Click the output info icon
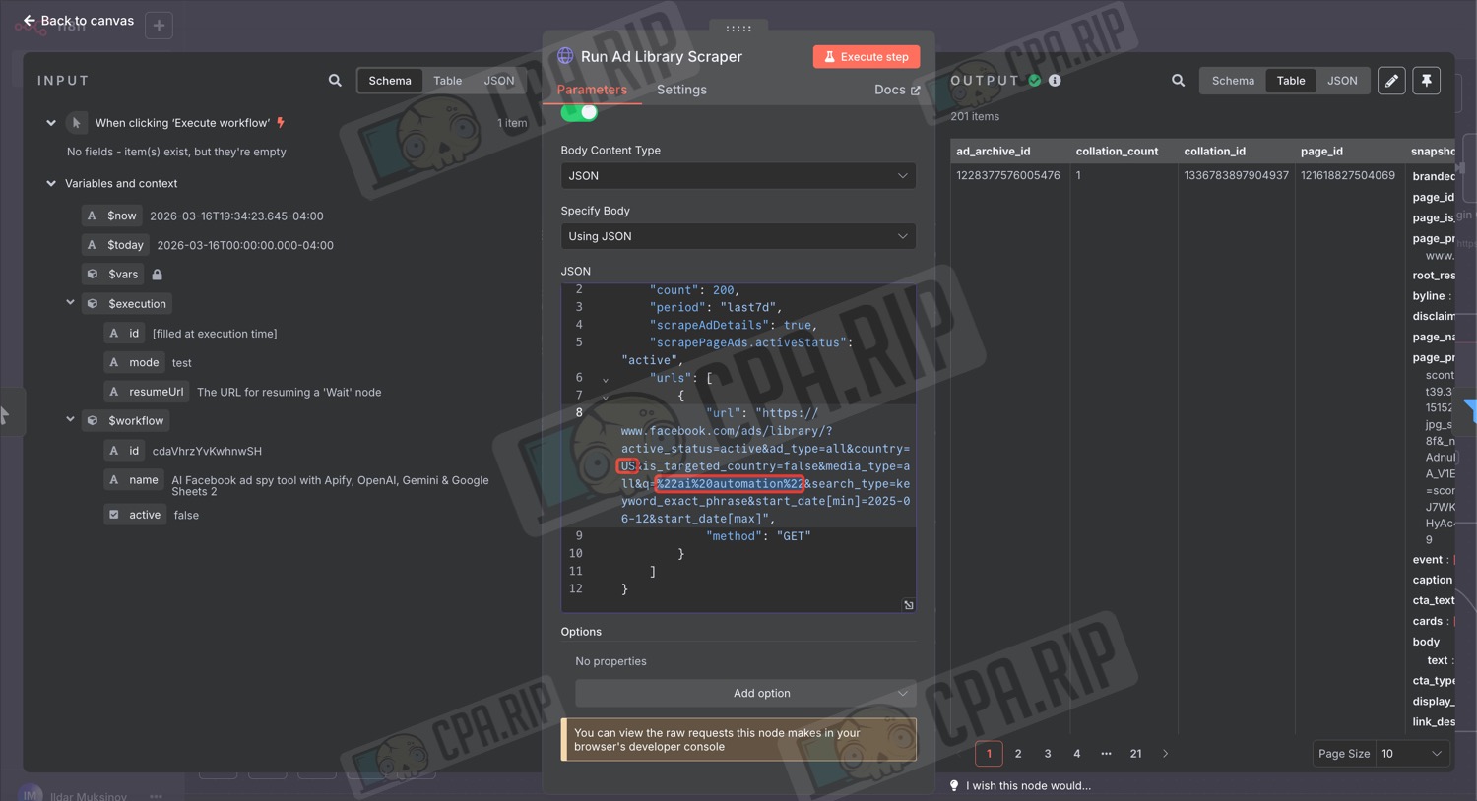 tap(1055, 81)
